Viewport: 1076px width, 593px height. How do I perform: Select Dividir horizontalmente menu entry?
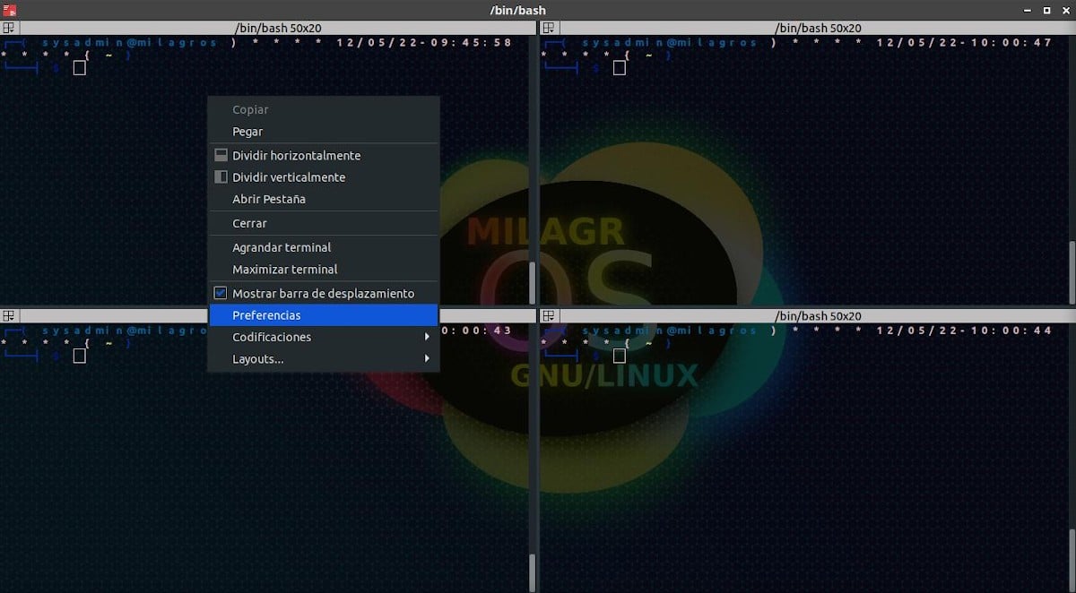coord(324,155)
